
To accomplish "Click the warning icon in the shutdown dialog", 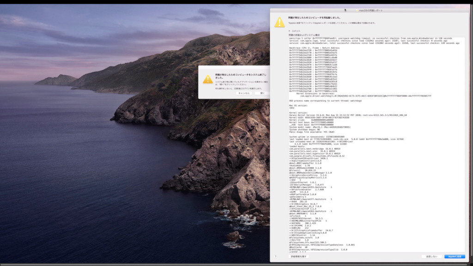I will [208, 79].
